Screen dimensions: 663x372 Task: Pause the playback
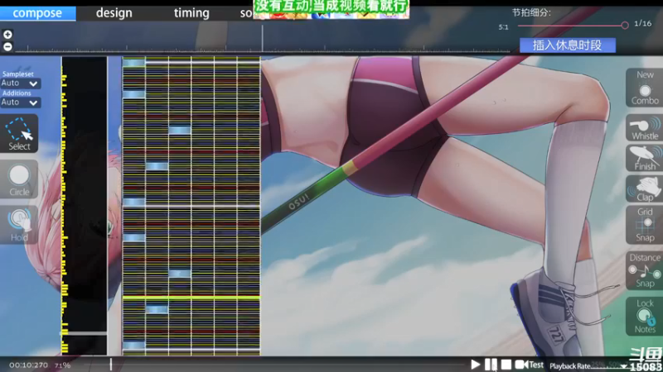(x=491, y=365)
